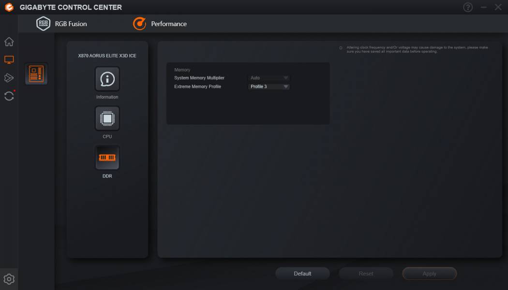Open the RGB Fusion tab
This screenshot has height=290, width=508.
coord(61,24)
